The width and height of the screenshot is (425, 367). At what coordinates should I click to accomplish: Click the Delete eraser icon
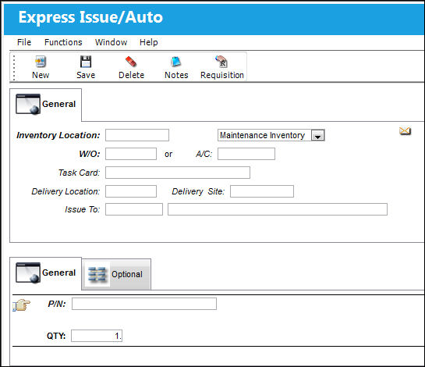point(131,62)
